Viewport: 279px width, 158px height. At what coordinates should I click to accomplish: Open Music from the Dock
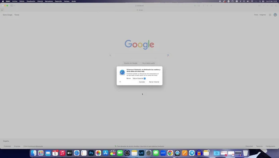(x=62, y=153)
